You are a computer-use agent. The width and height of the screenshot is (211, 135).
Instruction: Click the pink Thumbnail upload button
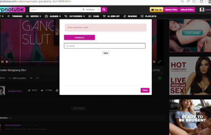point(79,38)
